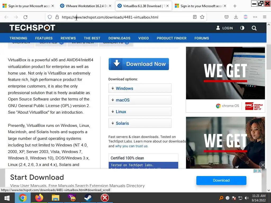Open Yahoo Messenger taskbar icon

pyautogui.click(x=72, y=198)
